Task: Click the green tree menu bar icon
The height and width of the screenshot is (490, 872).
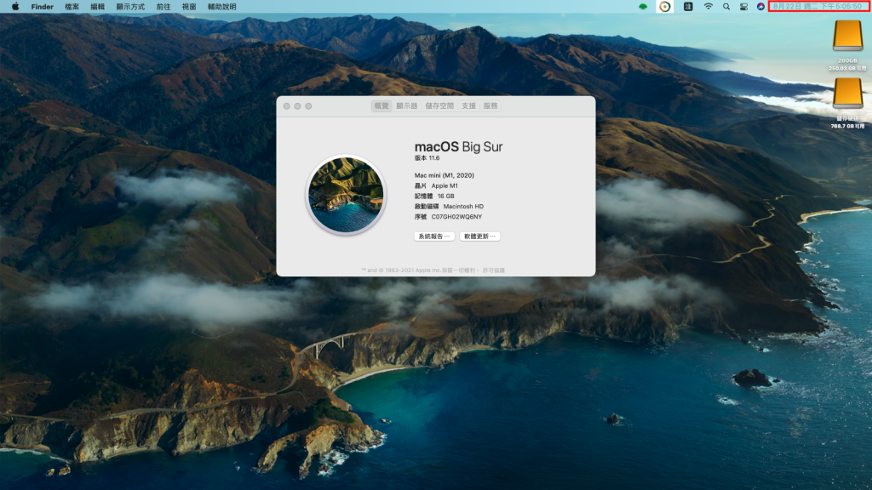Action: [643, 7]
